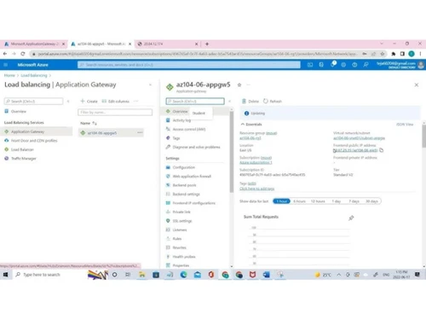Go back with the browser back arrow

click(x=5, y=54)
